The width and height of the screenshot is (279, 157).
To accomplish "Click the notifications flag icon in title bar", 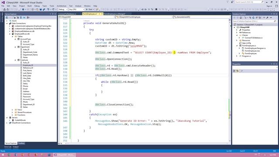I will [228, 2].
